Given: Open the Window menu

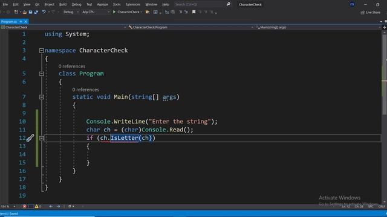Looking at the screenshot, I should tap(151, 4).
